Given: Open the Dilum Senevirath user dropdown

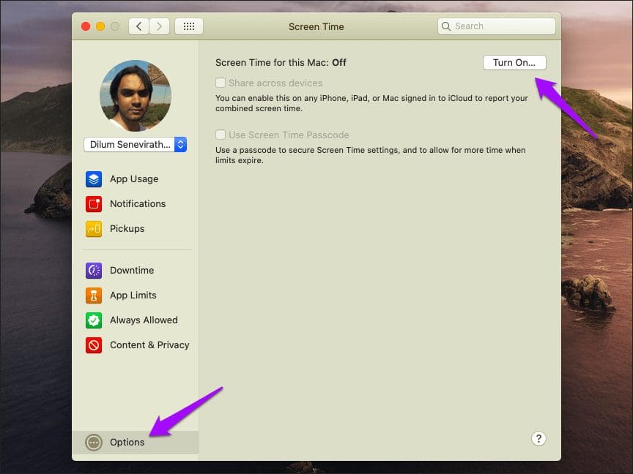Looking at the screenshot, I should point(136,145).
